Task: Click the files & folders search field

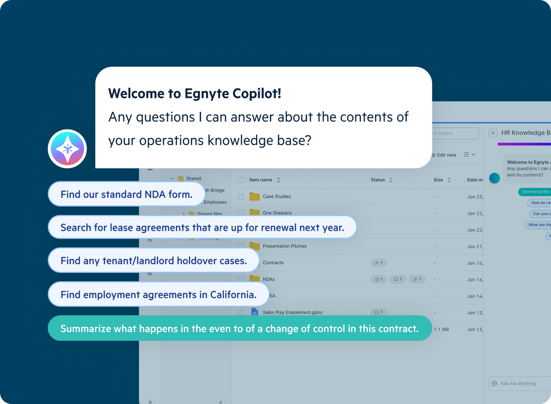Action: pos(455,133)
